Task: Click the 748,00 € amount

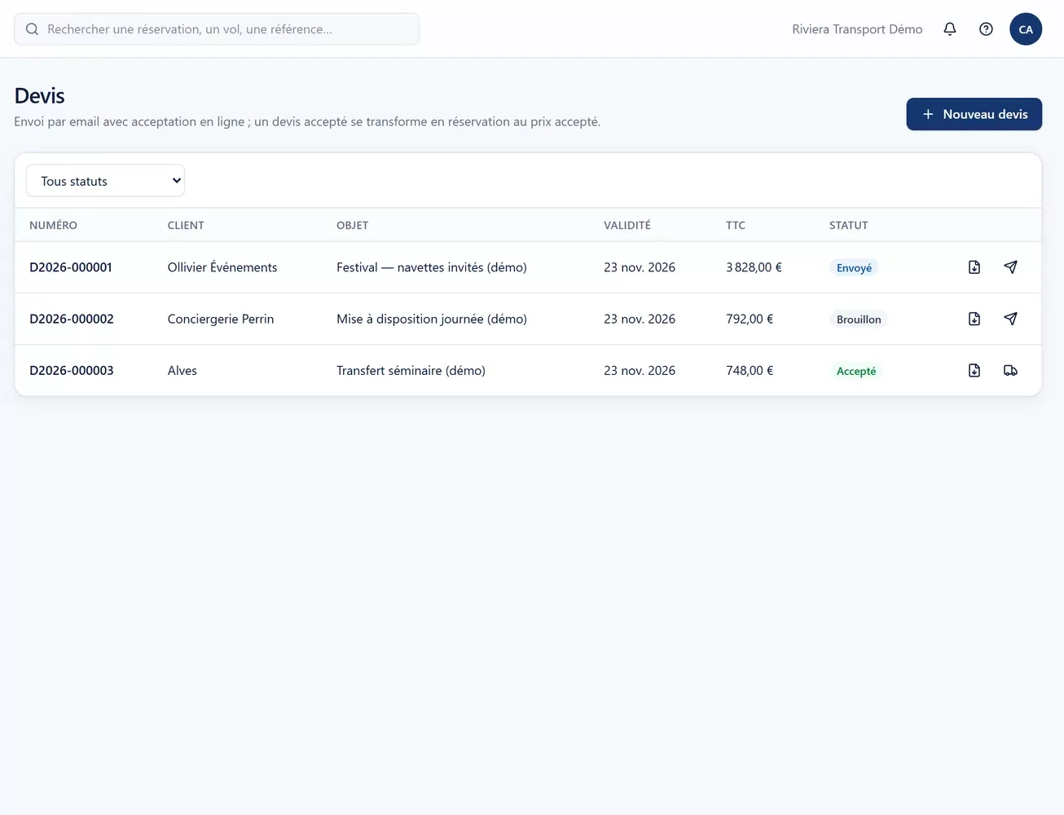Action: (x=750, y=370)
